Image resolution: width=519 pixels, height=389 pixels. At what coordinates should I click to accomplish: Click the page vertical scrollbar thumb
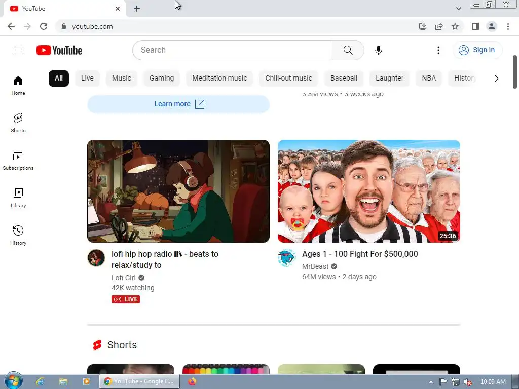point(515,72)
